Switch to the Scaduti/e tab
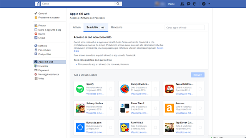246x138 pixels. point(96,27)
